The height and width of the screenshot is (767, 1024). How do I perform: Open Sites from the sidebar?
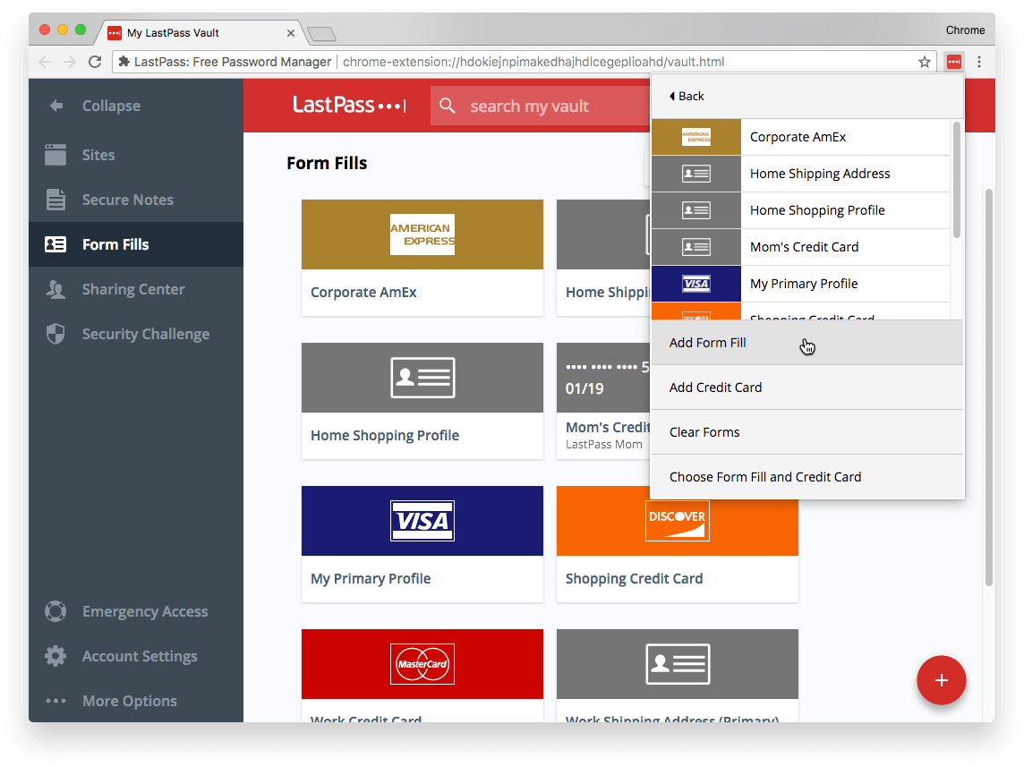(x=98, y=155)
